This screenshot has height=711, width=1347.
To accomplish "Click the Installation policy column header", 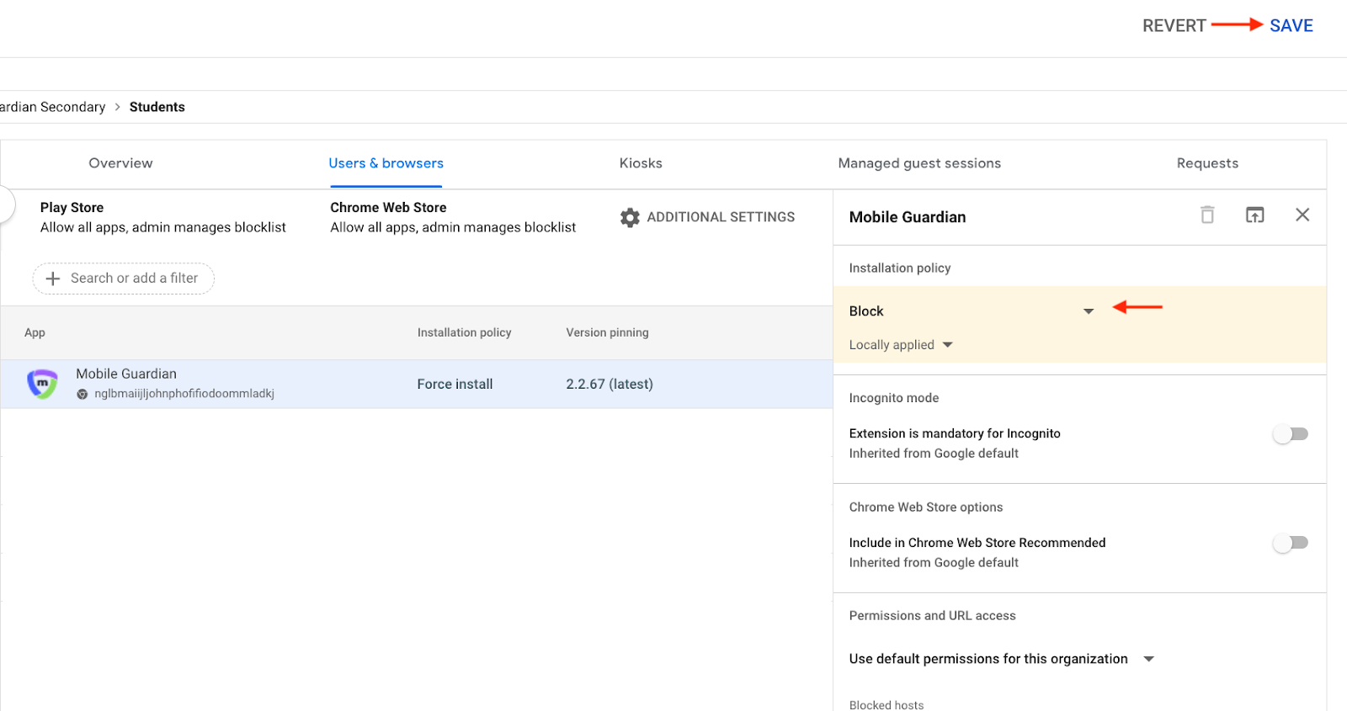I will 464,332.
